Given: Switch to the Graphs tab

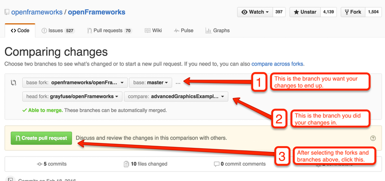Looking at the screenshot, I should 217,31.
